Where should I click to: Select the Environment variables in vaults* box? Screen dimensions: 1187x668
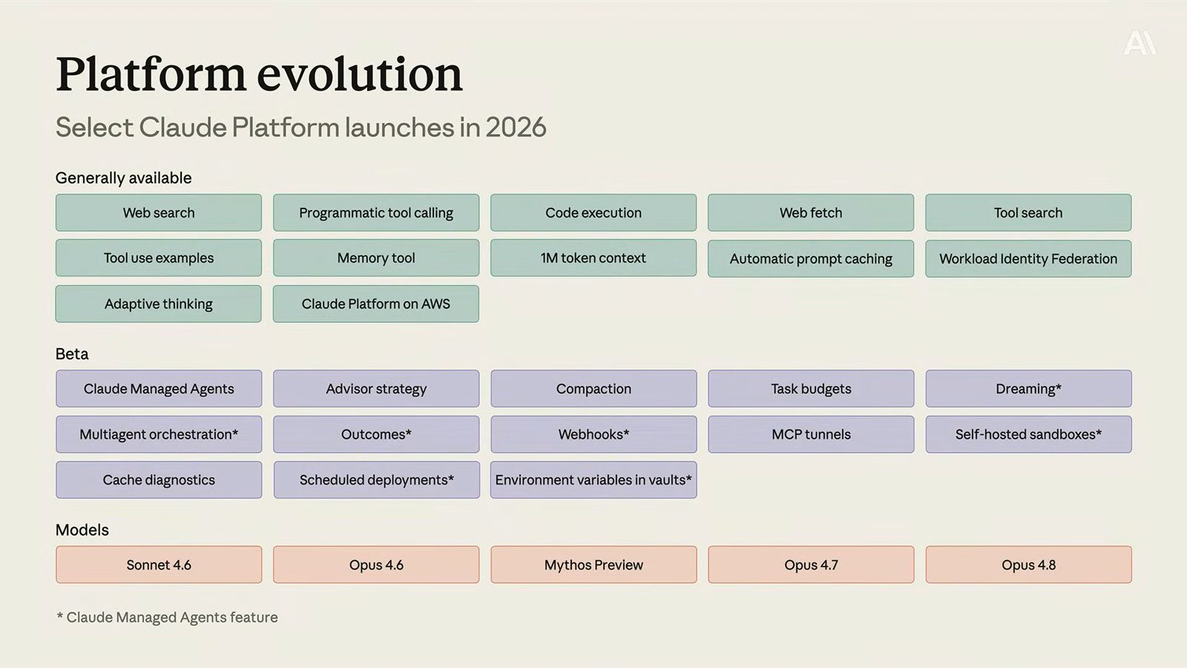pos(593,480)
